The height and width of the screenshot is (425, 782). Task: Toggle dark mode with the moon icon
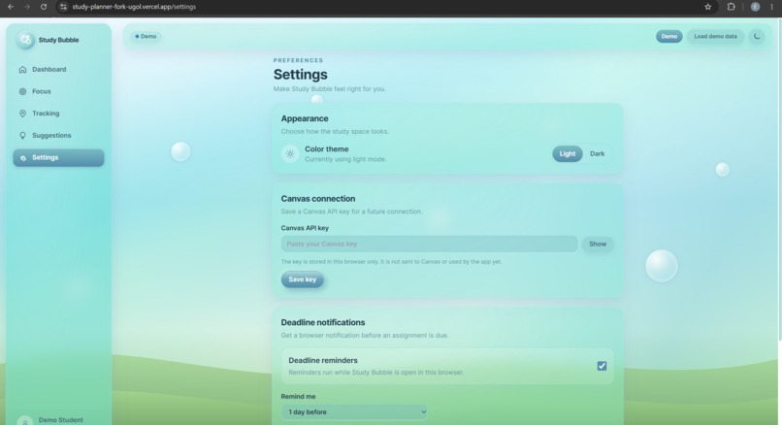pos(757,37)
